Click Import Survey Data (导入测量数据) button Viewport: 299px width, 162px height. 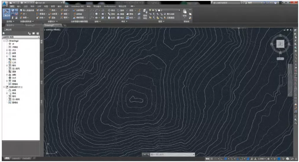(27, 10)
